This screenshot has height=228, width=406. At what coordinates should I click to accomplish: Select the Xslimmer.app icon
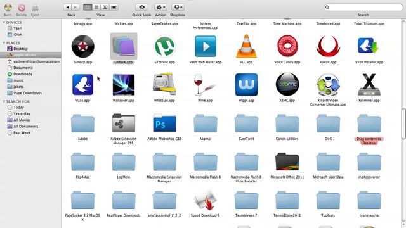pyautogui.click(x=369, y=85)
